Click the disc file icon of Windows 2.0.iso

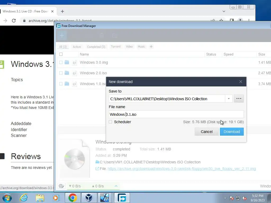74,73
